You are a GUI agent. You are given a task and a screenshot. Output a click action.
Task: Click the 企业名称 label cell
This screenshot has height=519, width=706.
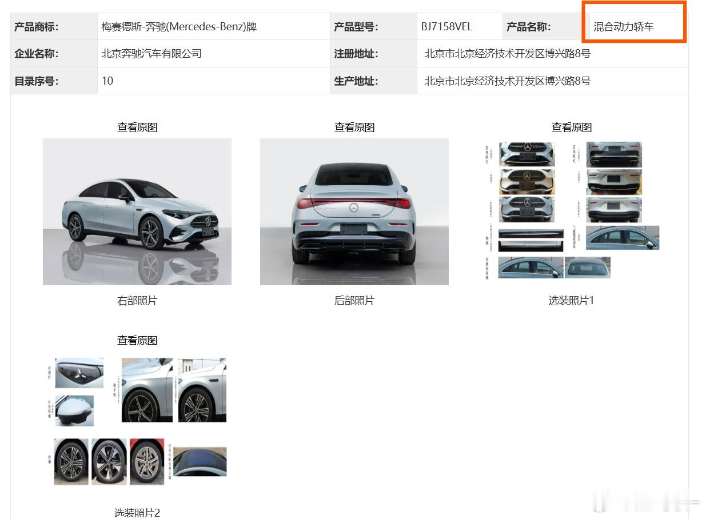54,54
